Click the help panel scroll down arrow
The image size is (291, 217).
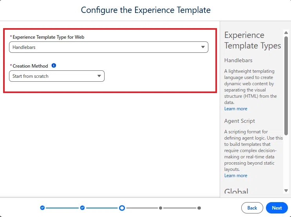[x=286, y=190]
